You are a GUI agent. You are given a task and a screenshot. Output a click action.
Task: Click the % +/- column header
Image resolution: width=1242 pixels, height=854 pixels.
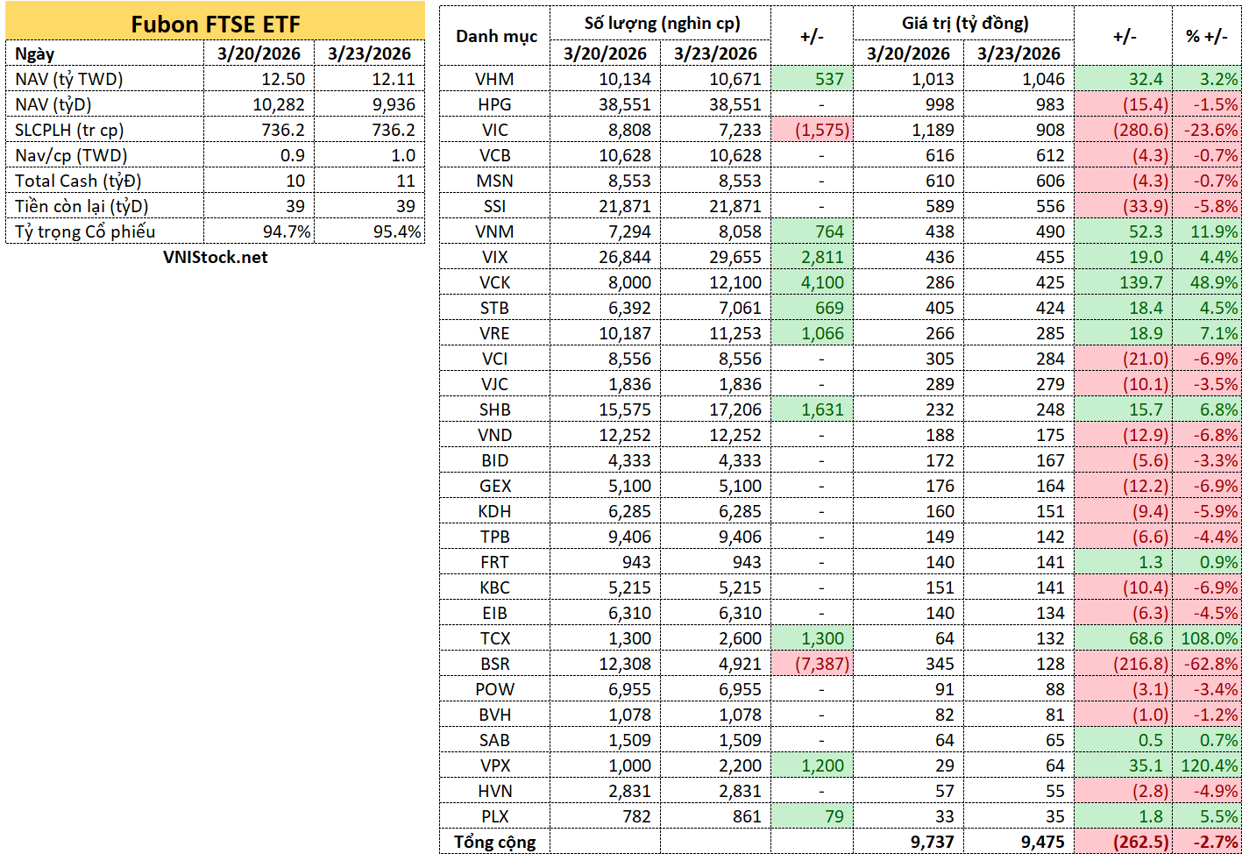[x=1206, y=36]
